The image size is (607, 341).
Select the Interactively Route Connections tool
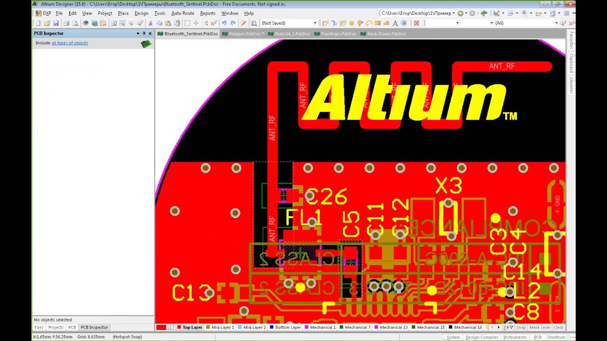(x=325, y=23)
